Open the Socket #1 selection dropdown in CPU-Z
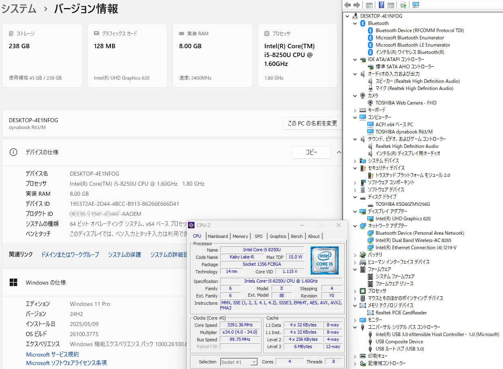The width and height of the screenshot is (503, 369). pyautogui.click(x=254, y=362)
